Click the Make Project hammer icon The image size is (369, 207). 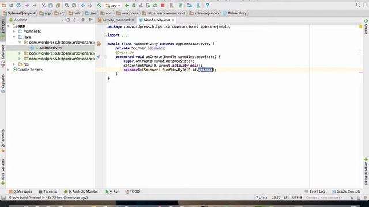(99, 5)
